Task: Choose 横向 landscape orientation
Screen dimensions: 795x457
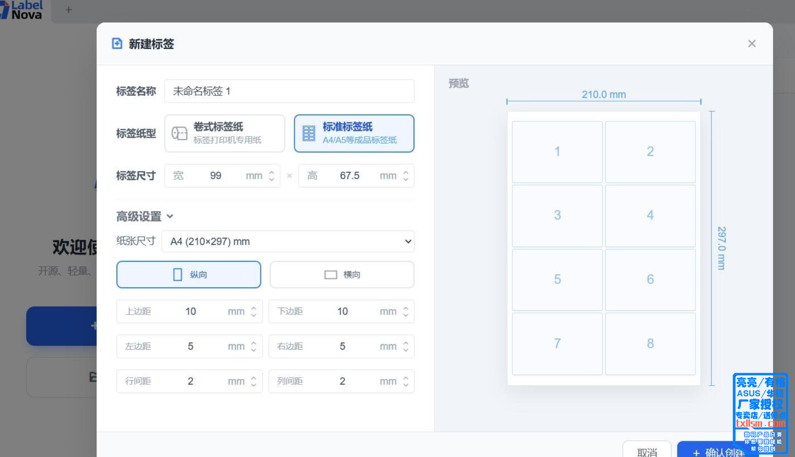Action: (342, 275)
